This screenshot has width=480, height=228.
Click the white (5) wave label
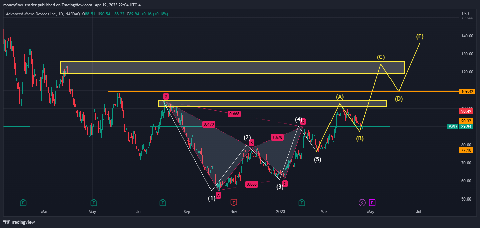pyautogui.click(x=318, y=159)
